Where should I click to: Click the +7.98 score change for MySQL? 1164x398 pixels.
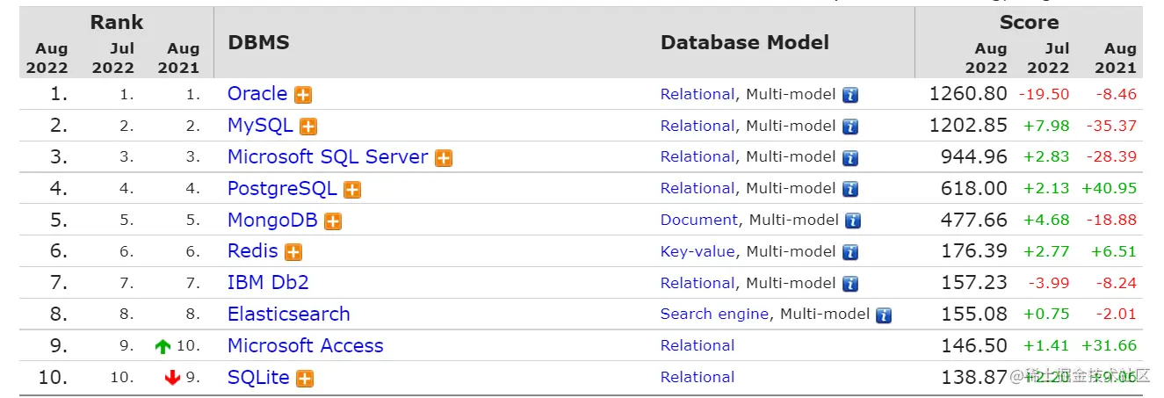(x=1046, y=126)
